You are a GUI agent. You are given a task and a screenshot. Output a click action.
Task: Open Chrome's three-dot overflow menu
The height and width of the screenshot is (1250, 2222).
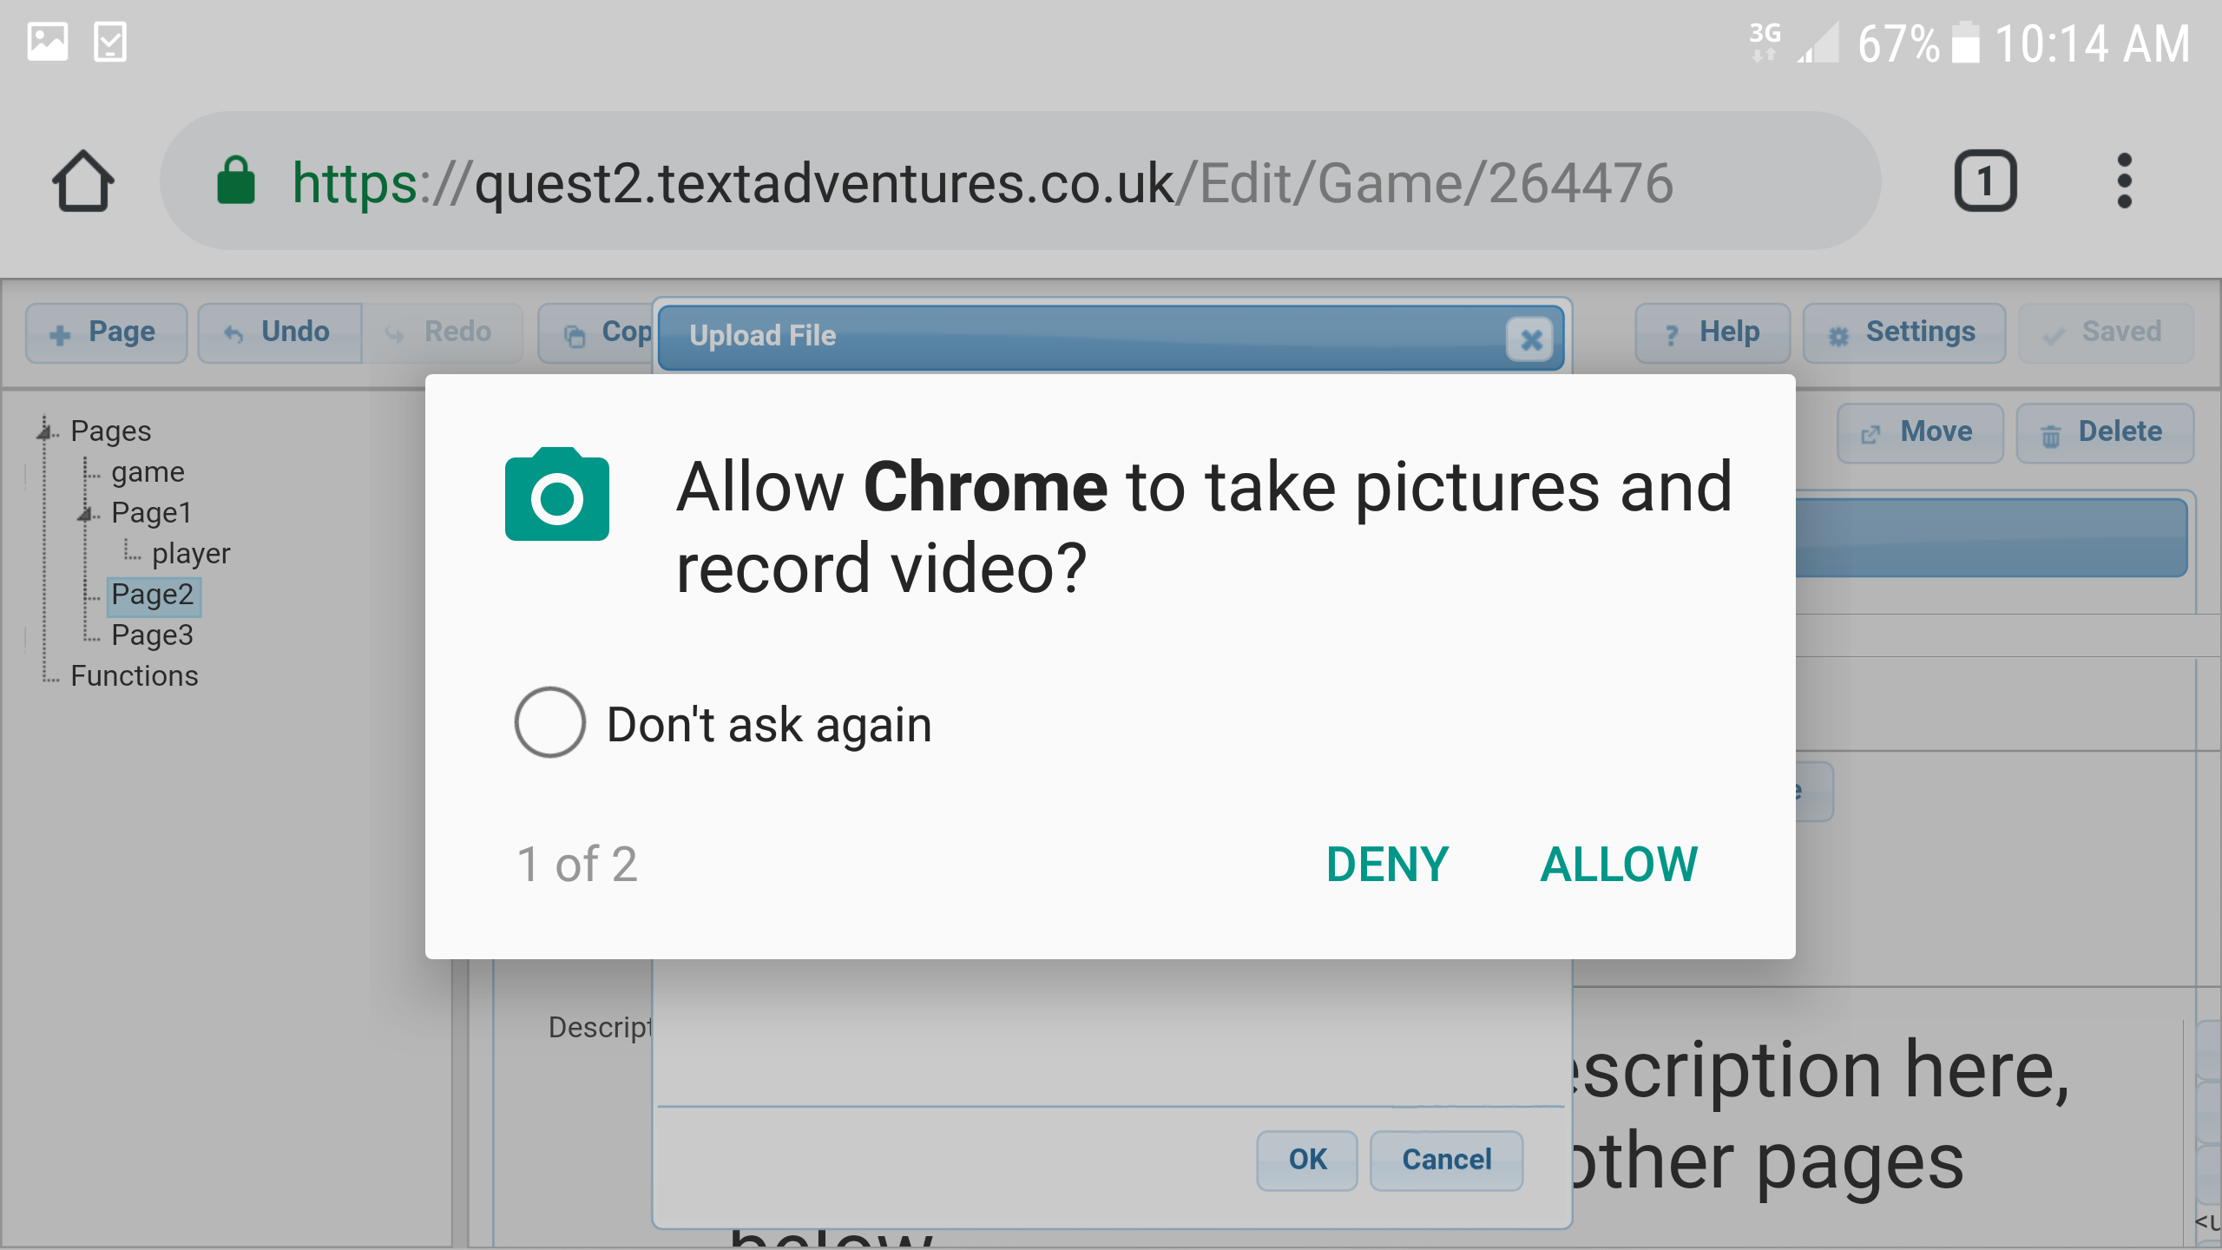[2124, 181]
